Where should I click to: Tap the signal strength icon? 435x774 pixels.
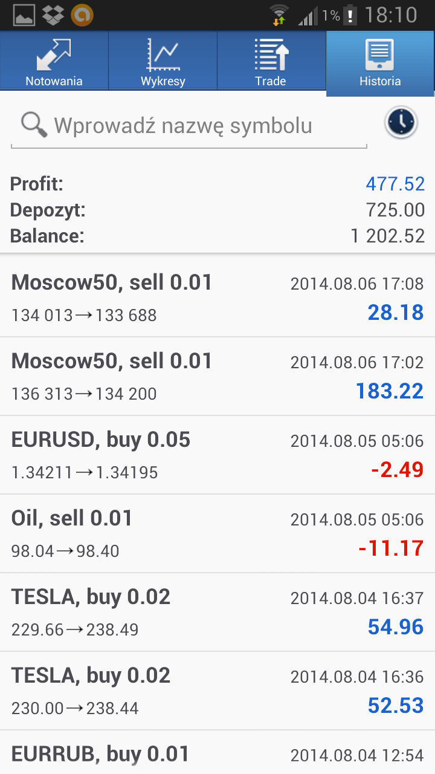[x=308, y=16]
